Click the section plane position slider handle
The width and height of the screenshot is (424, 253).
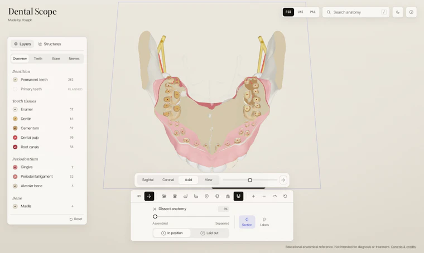coord(250,180)
